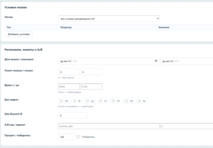Viewport: 213px width, 148px height.
Task: Click the Расписание, лимиты и A/B heading
Action: 23,50
